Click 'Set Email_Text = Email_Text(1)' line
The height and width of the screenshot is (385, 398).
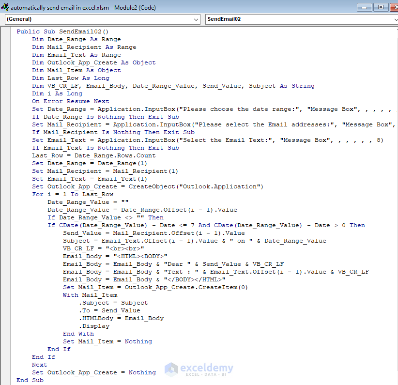90,179
